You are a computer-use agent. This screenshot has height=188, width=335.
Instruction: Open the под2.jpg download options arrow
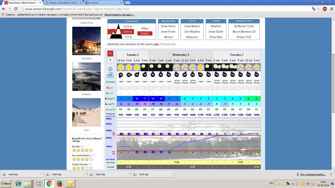coord(129,174)
